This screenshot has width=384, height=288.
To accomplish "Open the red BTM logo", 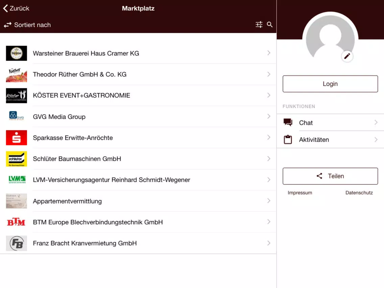I will tap(17, 222).
